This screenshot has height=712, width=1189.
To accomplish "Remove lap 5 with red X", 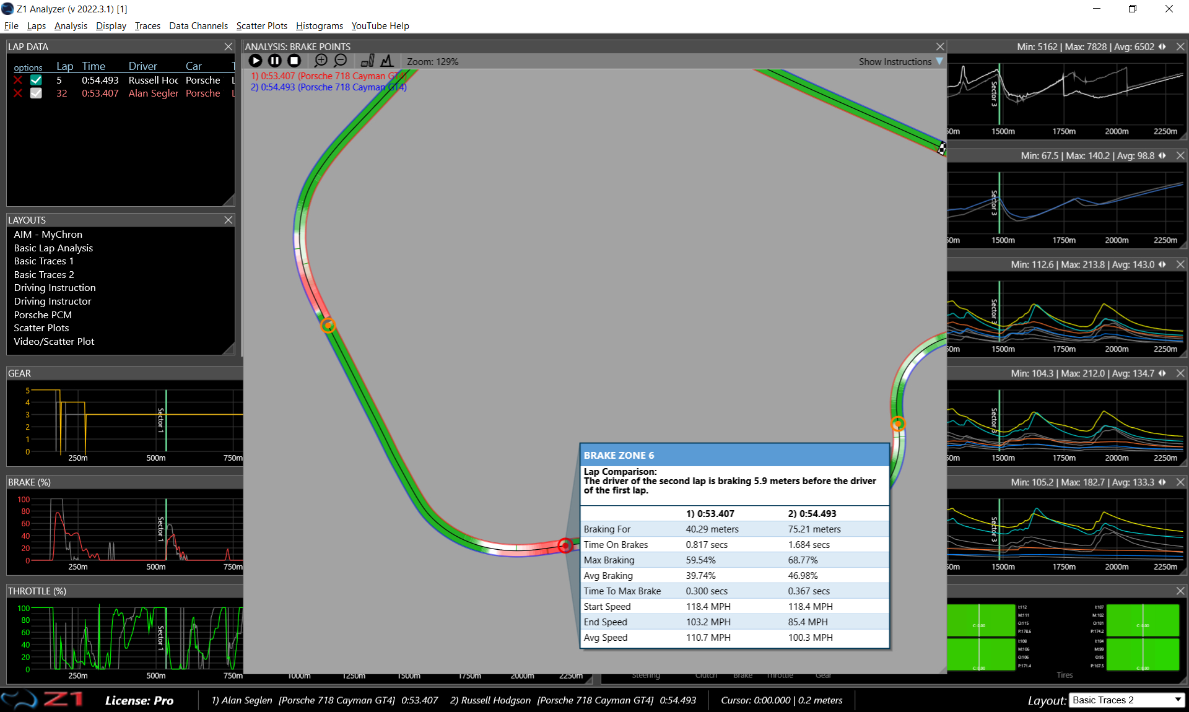I will 18,80.
